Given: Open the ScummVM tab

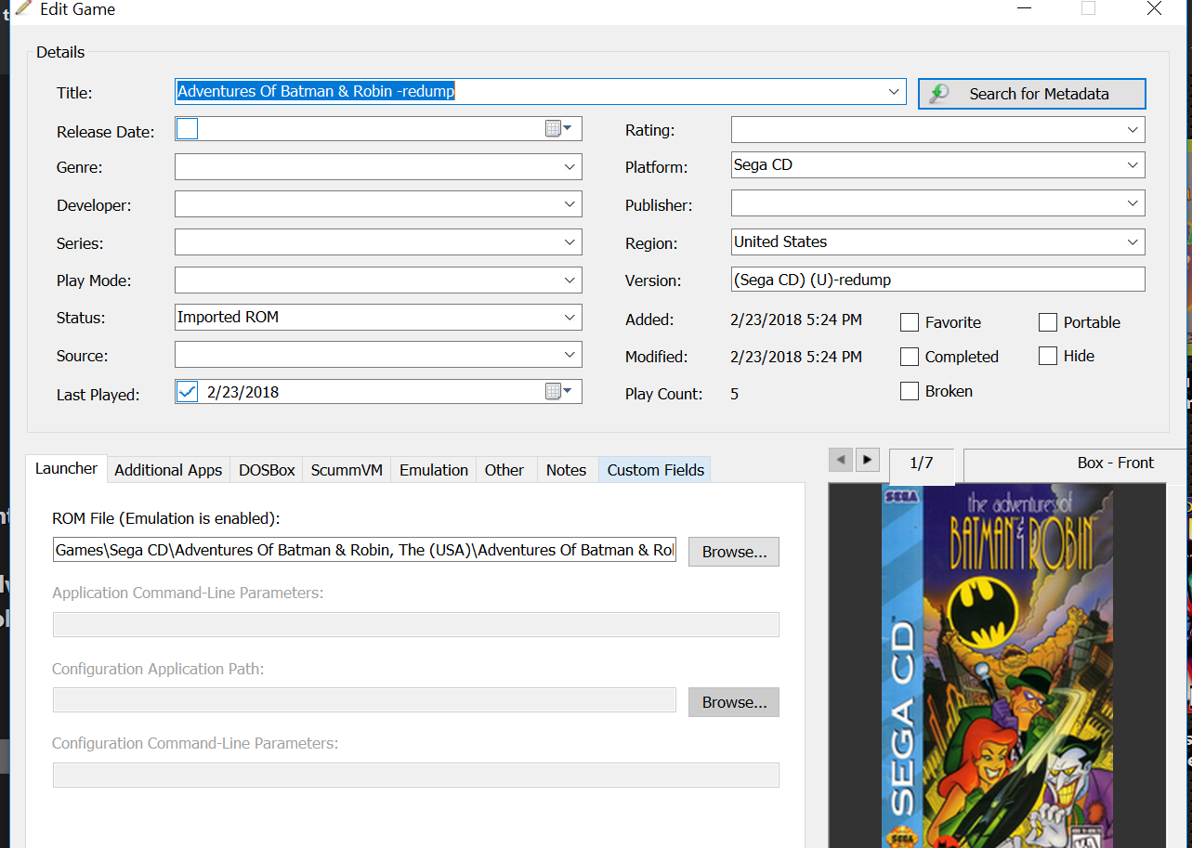Looking at the screenshot, I should [x=347, y=470].
